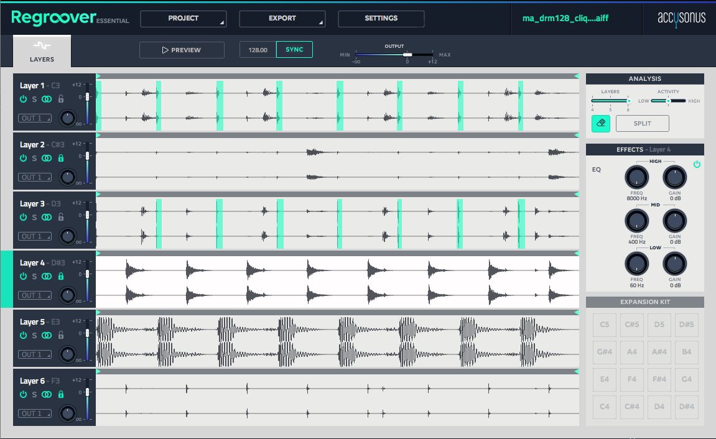Open OUT 1 dropdown for Layer 2
Image resolution: width=716 pixels, height=439 pixels.
point(35,177)
